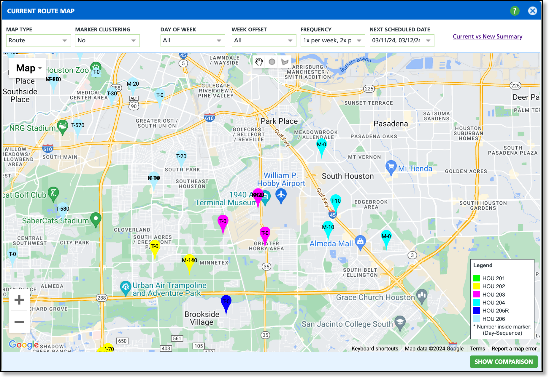Click the William P. Hobby Airport plane icon
This screenshot has height=378, width=549.
281,196
